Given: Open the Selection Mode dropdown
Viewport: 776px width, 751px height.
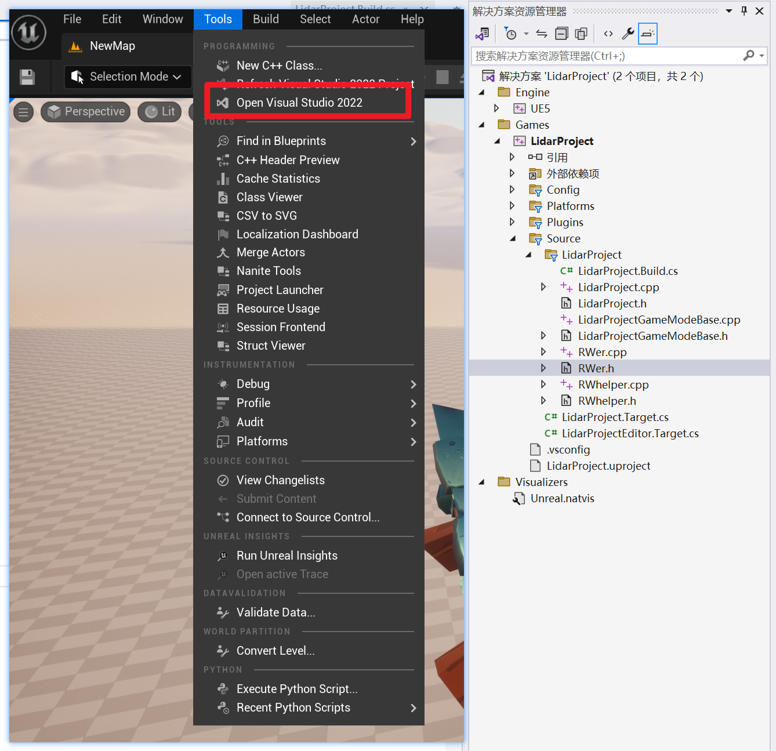Looking at the screenshot, I should tap(128, 77).
